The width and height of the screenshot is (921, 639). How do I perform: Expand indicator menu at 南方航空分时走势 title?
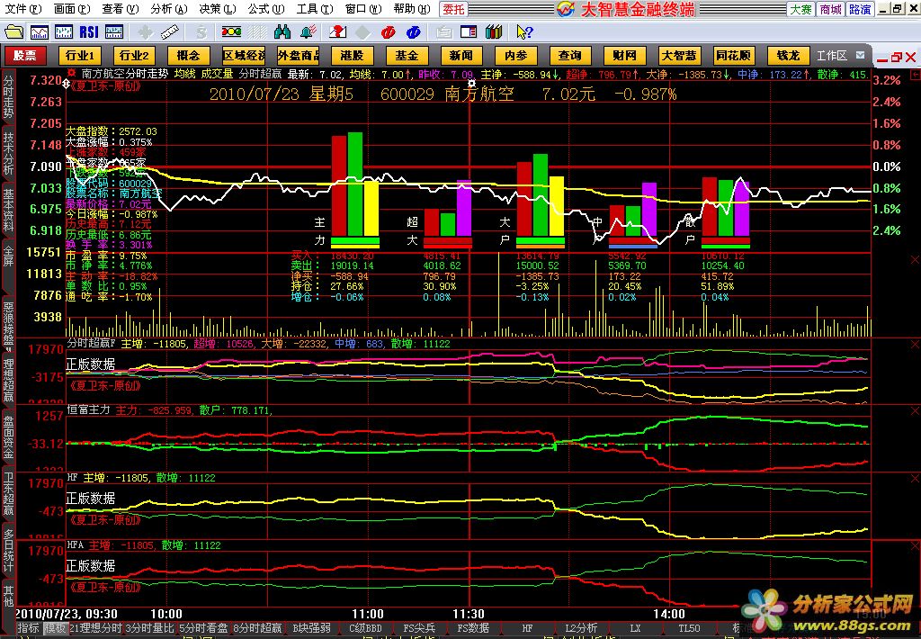[x=72, y=74]
